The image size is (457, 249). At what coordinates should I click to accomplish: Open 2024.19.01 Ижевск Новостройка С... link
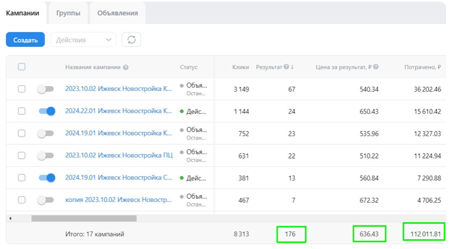point(119,178)
